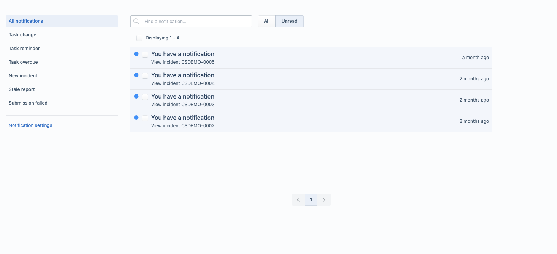This screenshot has width=557, height=254.
Task: Select page 1 in pagination
Action: click(x=311, y=200)
